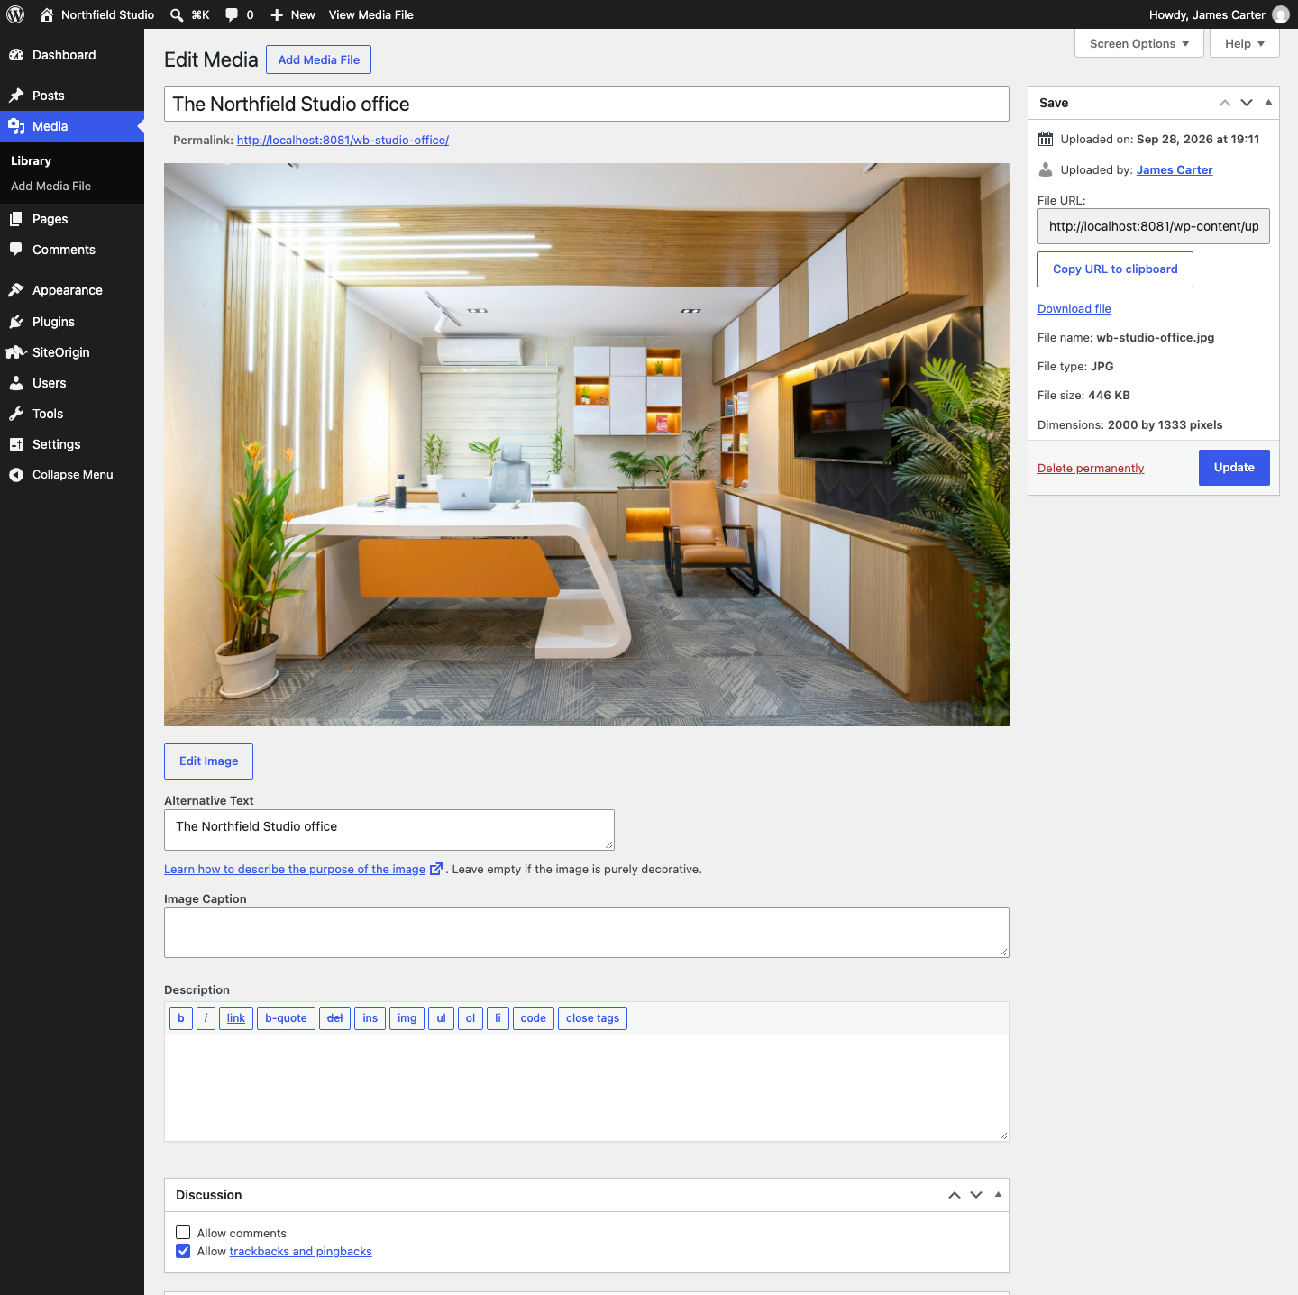Toggle the Save panel collapse triangle
Screen dimensions: 1298x1295
1268,103
